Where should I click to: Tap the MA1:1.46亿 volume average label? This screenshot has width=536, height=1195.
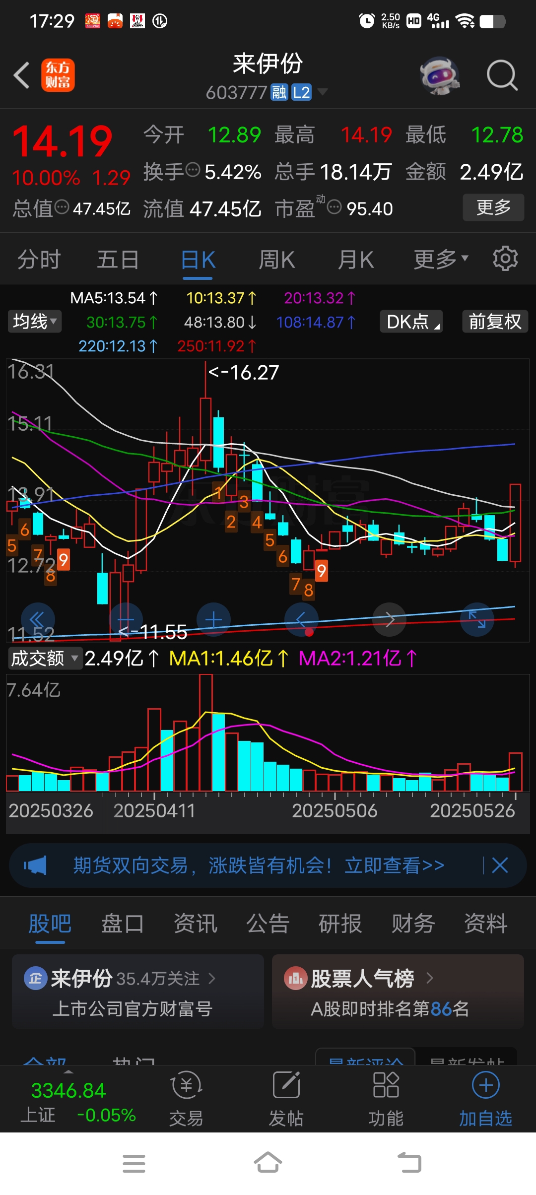tap(229, 658)
